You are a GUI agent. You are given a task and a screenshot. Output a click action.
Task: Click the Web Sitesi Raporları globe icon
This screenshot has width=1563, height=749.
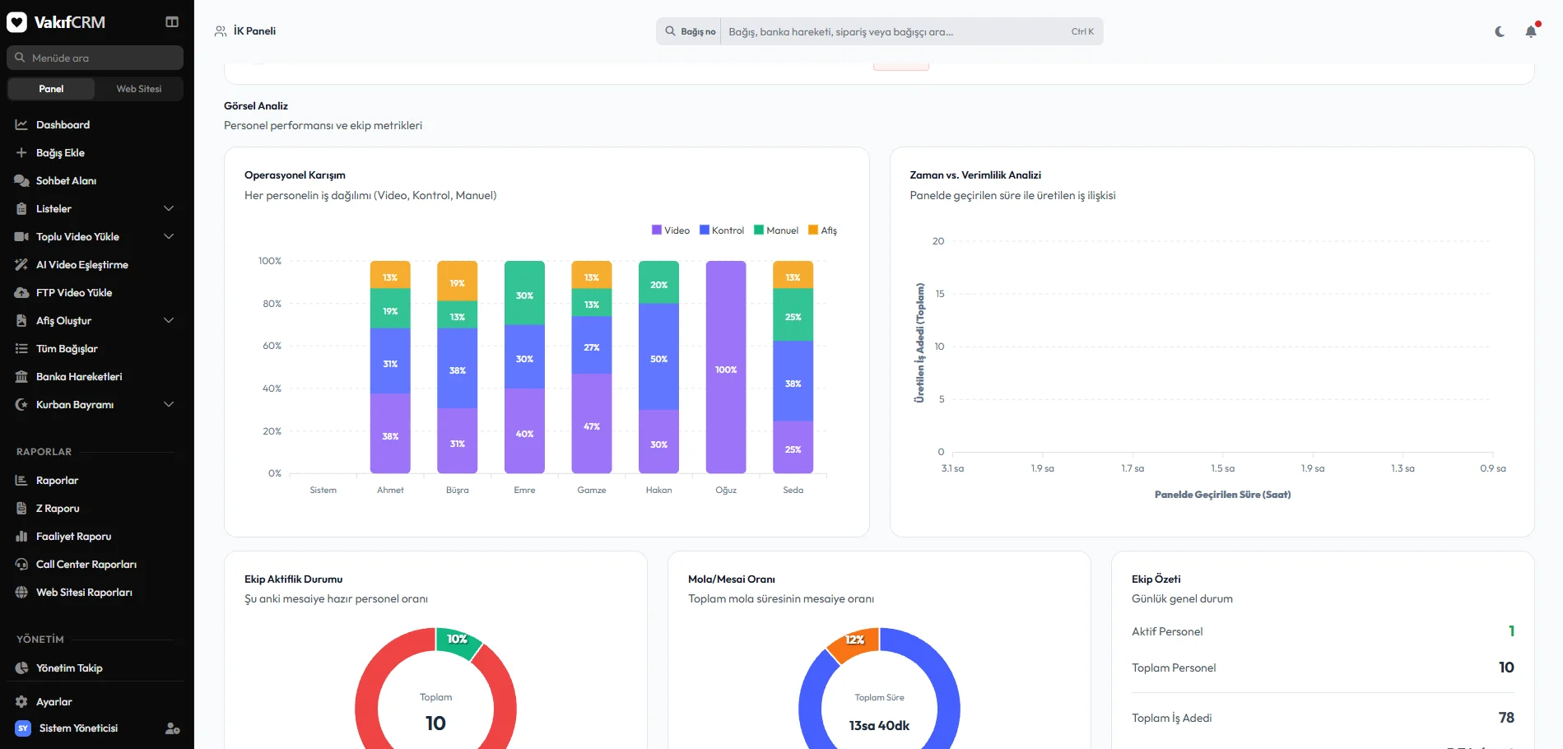pos(21,593)
